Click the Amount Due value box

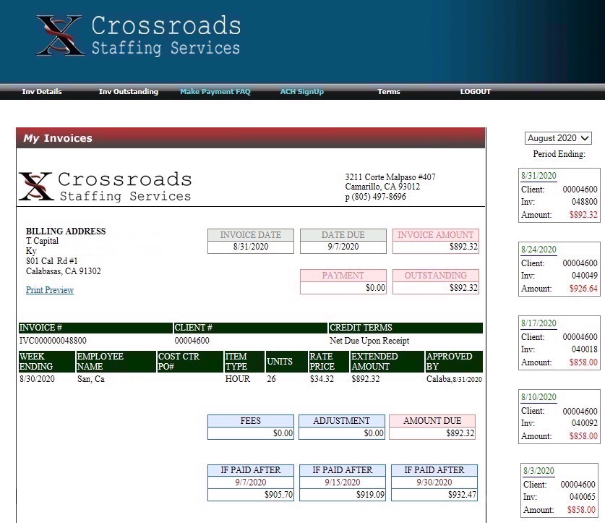coord(432,433)
